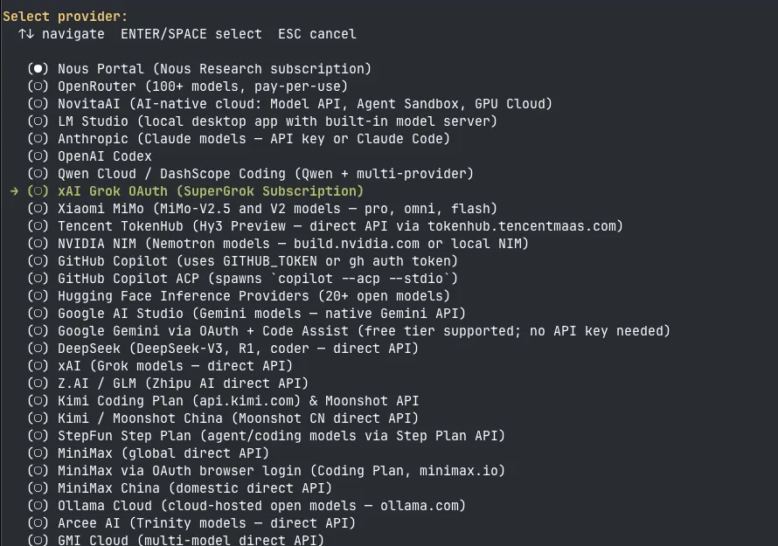The image size is (778, 546).
Task: Select MiniMax via OAuth browser login
Action: 266,471
